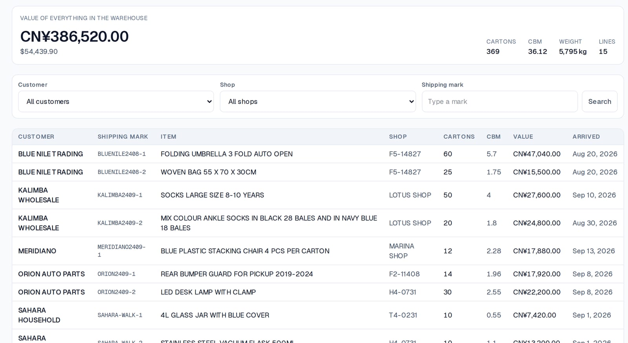Screen dimensions: 628x343
Task: Click arrival date Aug 30, 2026
Action: click(x=595, y=223)
